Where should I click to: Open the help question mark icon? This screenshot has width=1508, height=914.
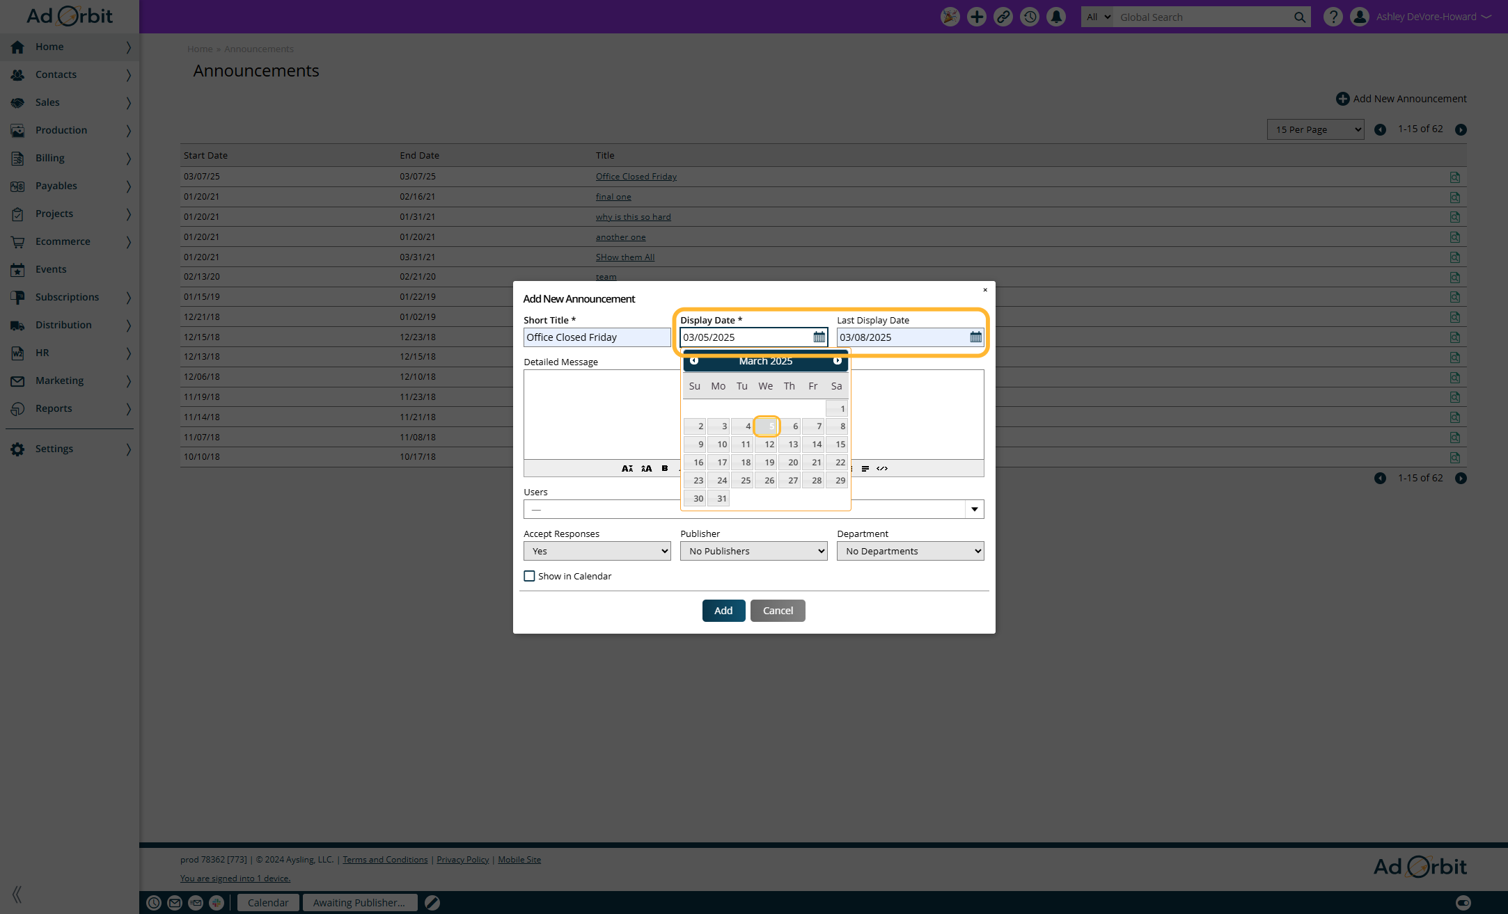pos(1333,17)
